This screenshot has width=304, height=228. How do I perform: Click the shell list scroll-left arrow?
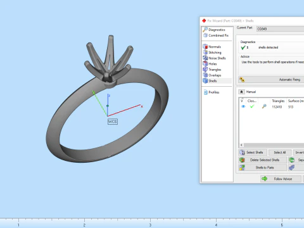click(241, 145)
